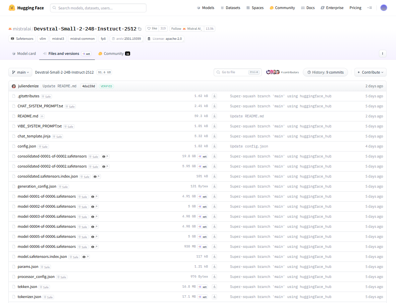Click the Hugging Face logo

[26, 8]
